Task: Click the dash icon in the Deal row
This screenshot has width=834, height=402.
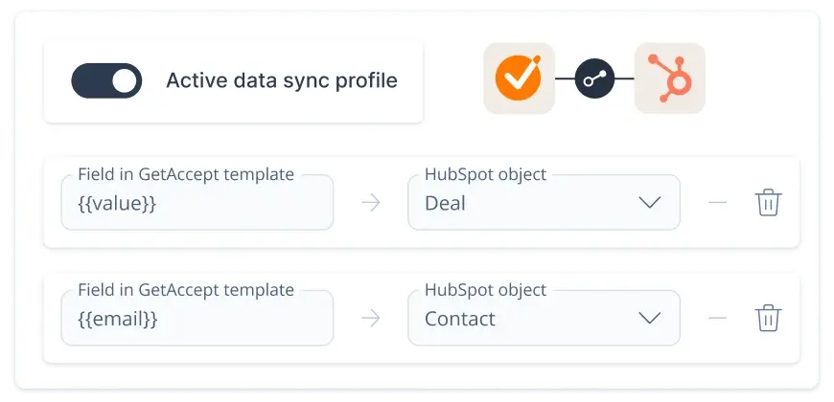Action: click(x=717, y=202)
